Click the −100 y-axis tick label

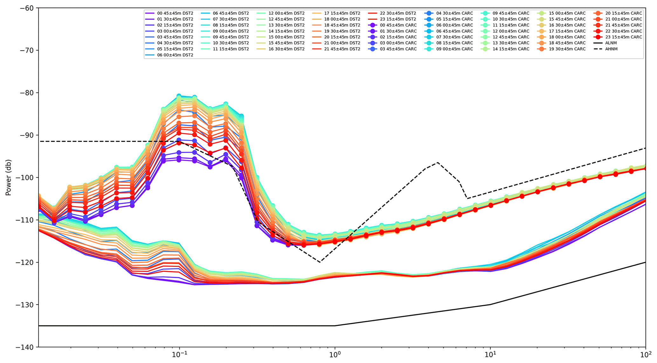click(25, 178)
